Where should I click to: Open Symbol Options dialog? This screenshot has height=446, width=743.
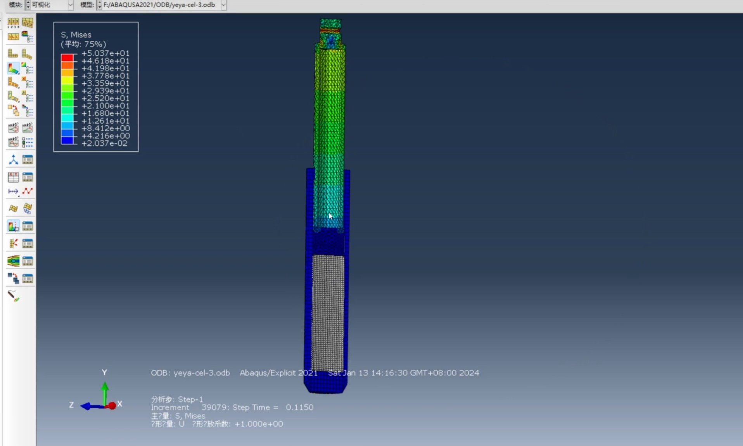point(28,83)
